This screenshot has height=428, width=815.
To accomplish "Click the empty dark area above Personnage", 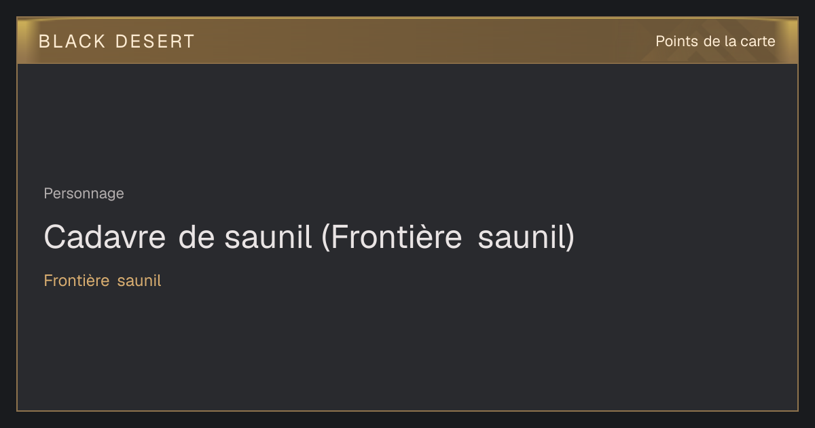I will 407,122.
